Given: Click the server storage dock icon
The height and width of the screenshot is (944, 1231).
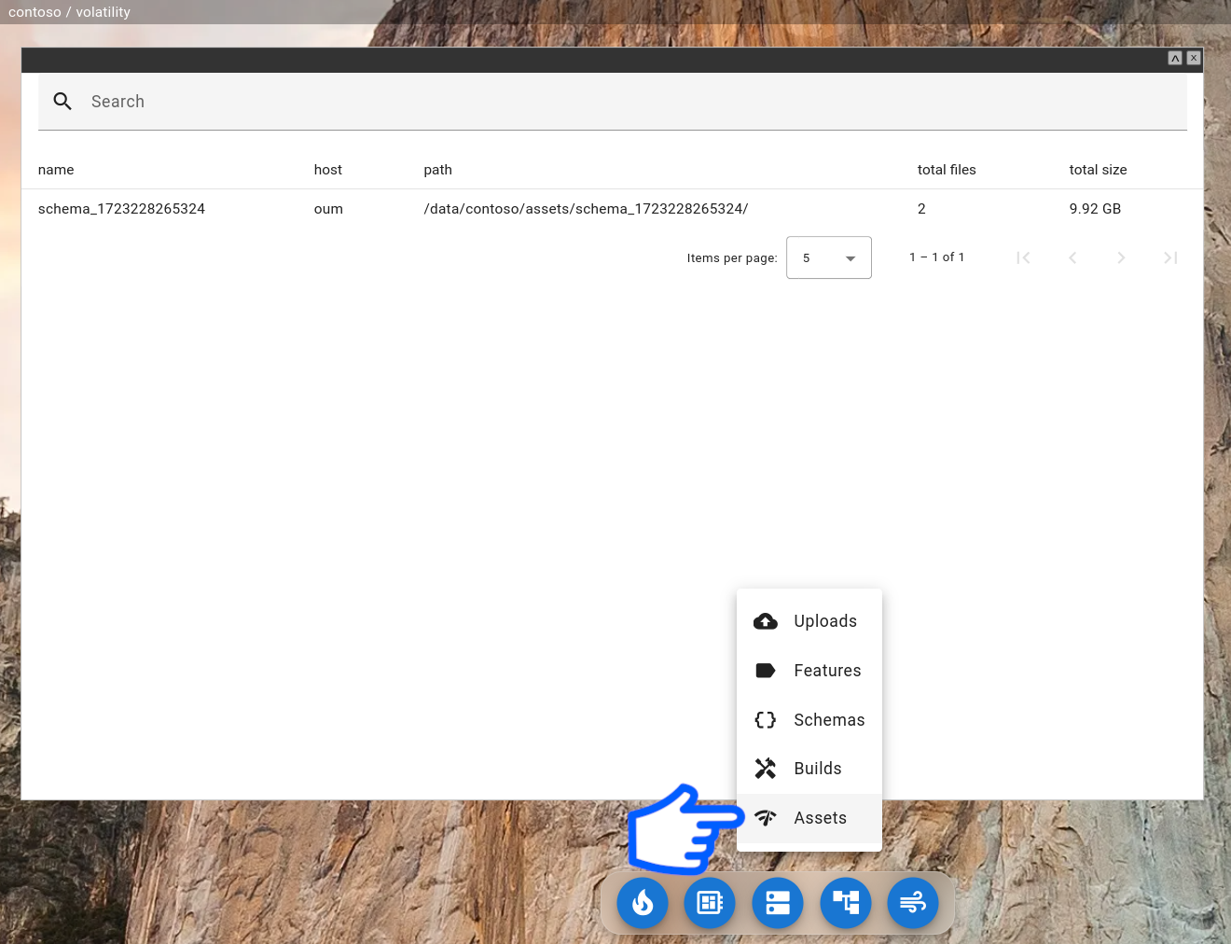Looking at the screenshot, I should tap(778, 903).
